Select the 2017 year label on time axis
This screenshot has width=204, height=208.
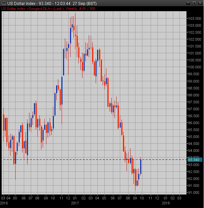(x=75, y=203)
